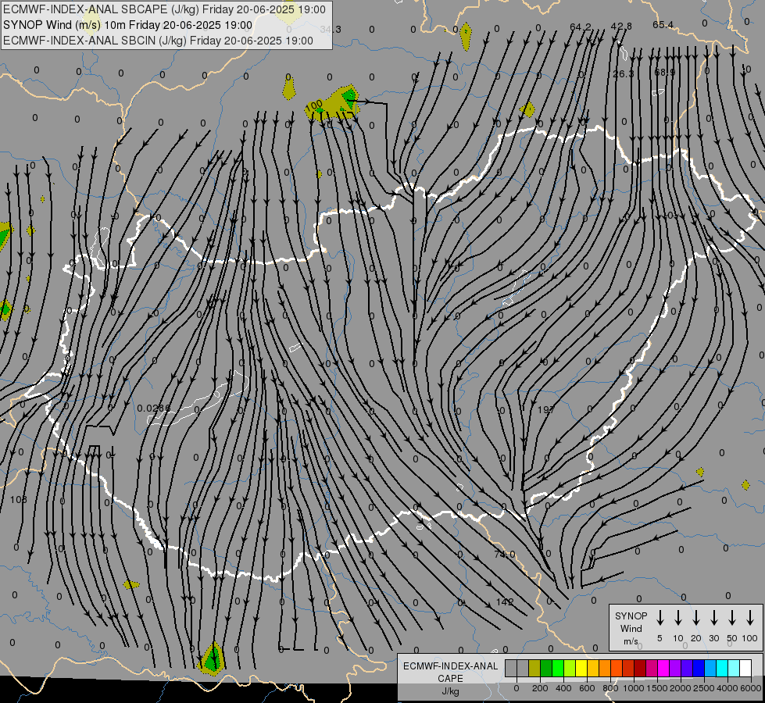Pick the bright magenta CAPE legend swatch

pos(663,668)
